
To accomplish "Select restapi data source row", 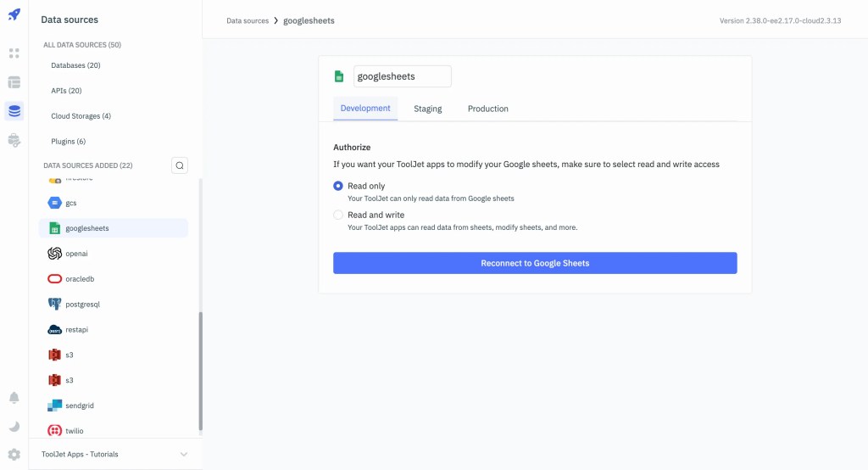I will click(x=114, y=330).
